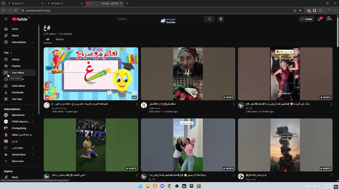The width and height of the screenshot is (339, 190).
Task: Open Shorts in sidebar
Action: click(19, 36)
